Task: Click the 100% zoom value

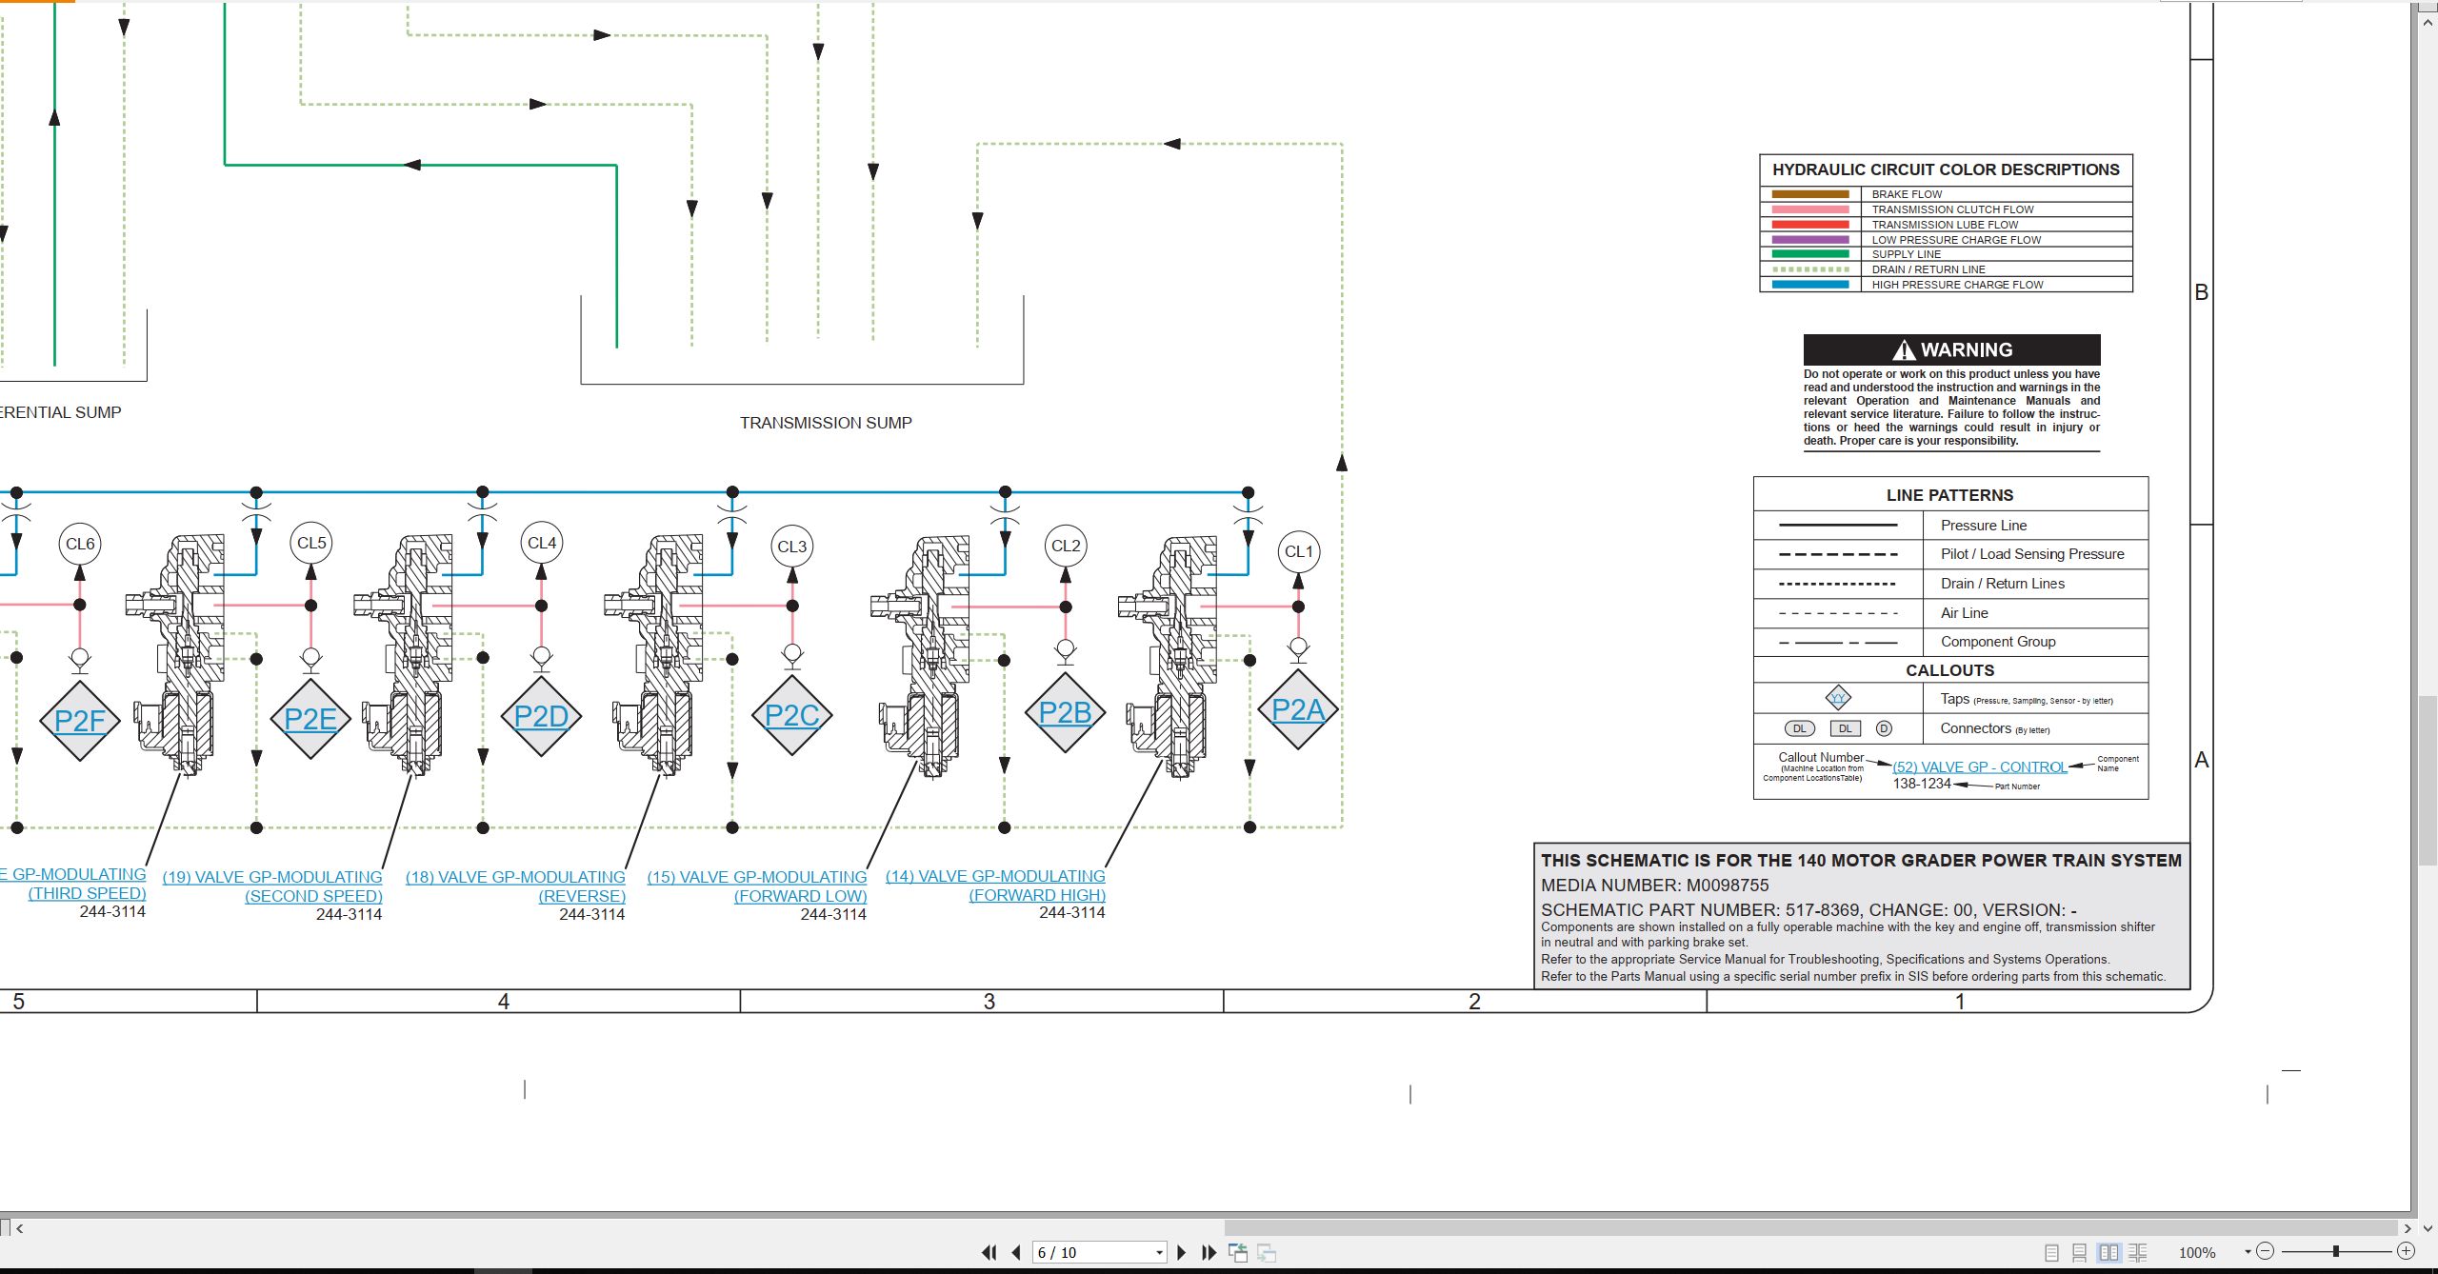Action: pos(2197,1253)
